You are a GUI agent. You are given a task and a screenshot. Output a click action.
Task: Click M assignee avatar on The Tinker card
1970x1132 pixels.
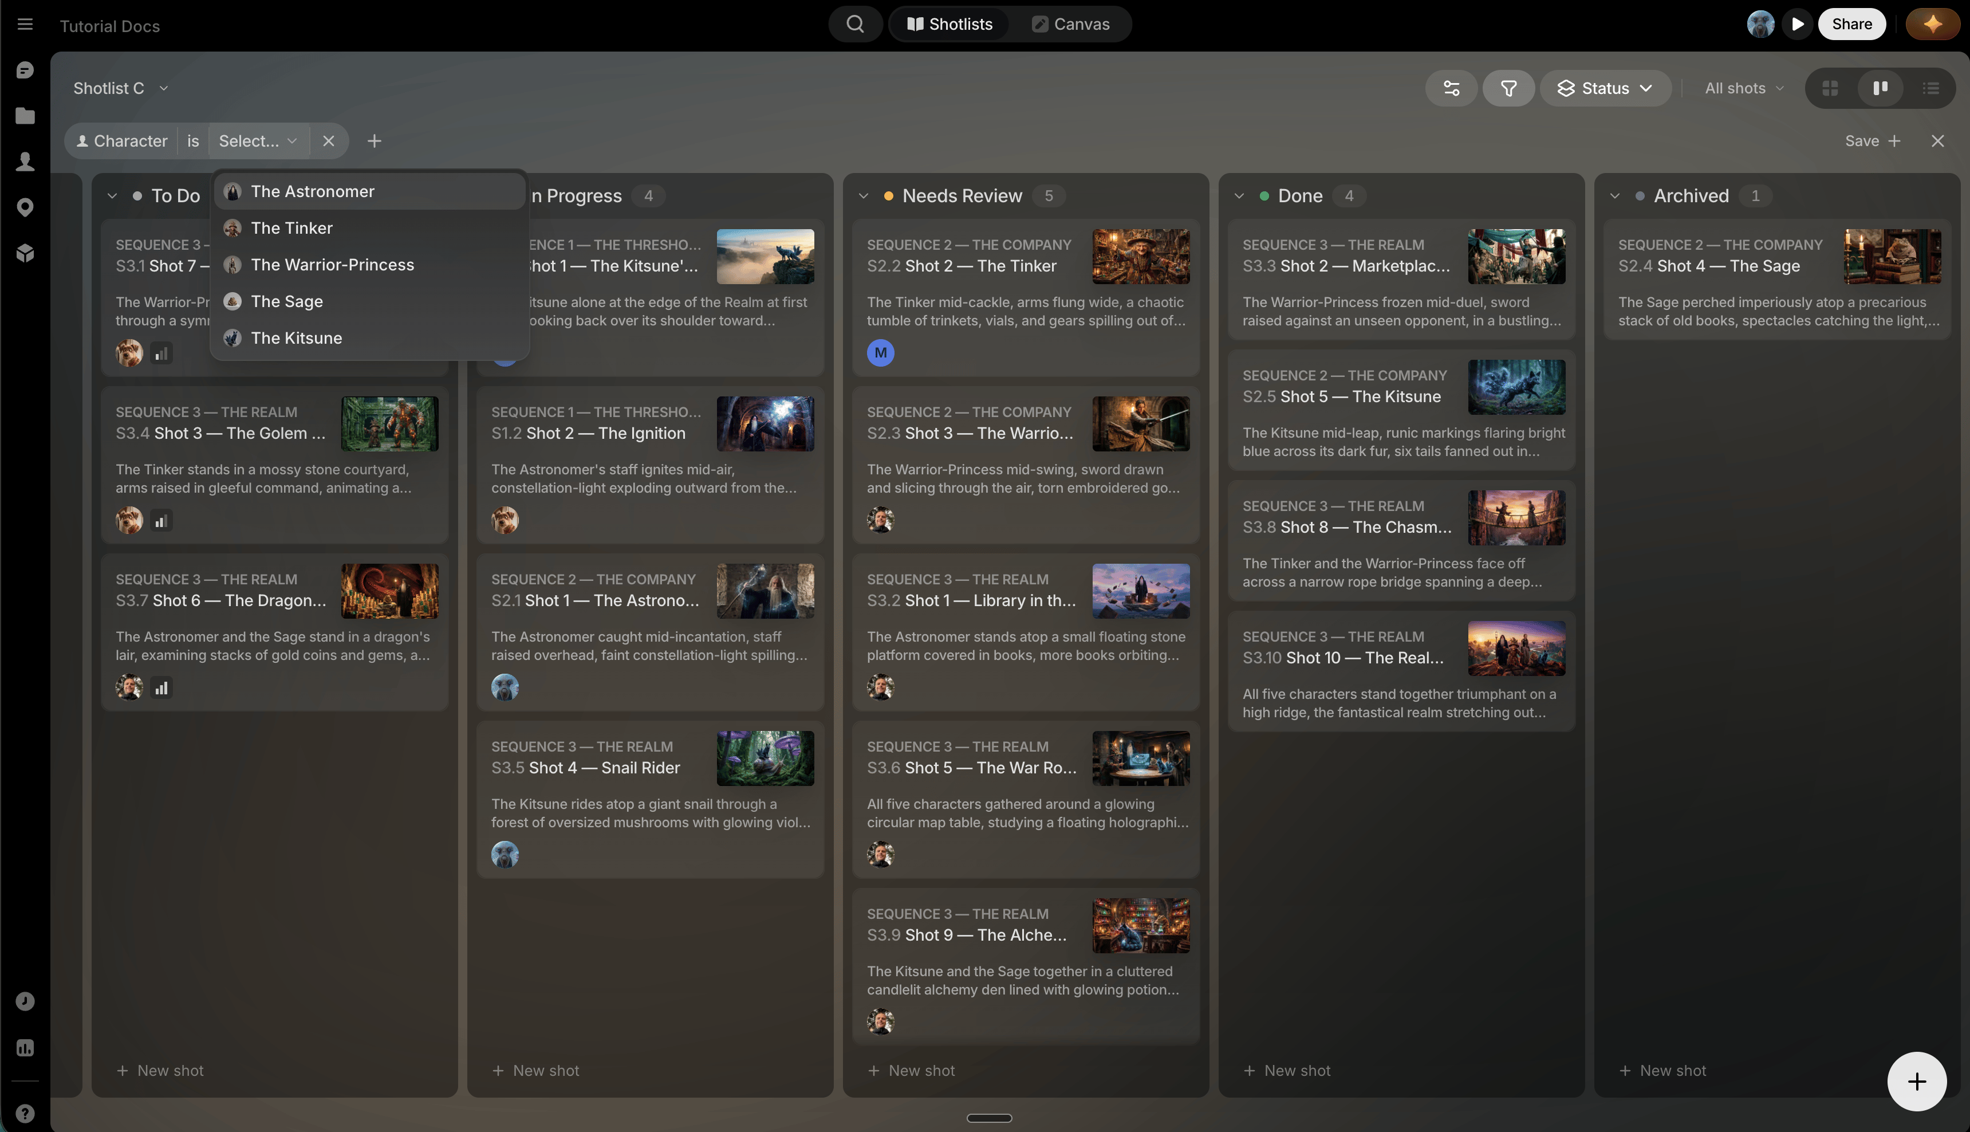click(880, 353)
